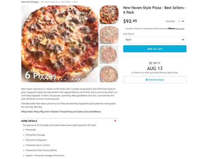Click the Add to Cart button

[x=155, y=49]
